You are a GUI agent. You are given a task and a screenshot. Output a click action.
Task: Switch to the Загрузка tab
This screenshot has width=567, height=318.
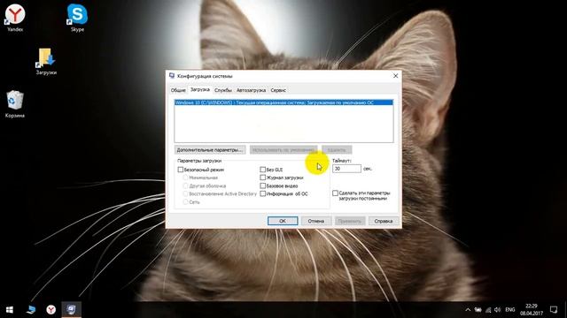(x=200, y=89)
